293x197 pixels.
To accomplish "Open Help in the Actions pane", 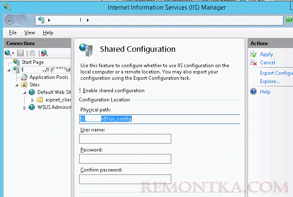I will [265, 92].
